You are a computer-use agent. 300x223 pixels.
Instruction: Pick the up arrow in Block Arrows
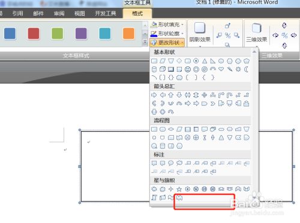pos(171,95)
